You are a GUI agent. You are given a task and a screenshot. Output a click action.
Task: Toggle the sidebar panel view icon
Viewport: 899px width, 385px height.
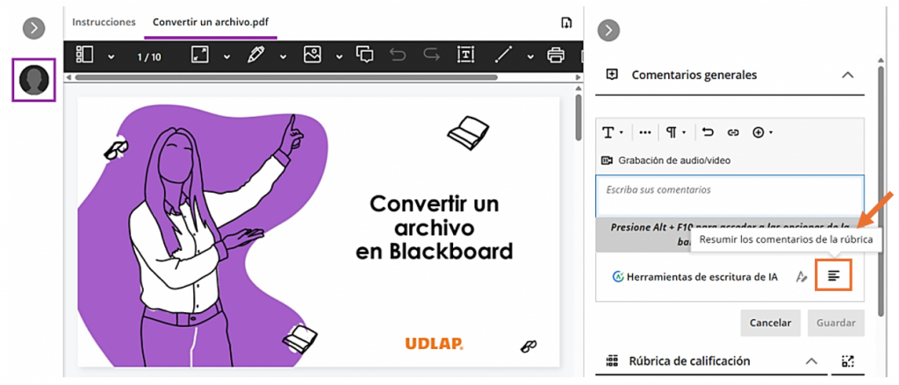pos(84,55)
